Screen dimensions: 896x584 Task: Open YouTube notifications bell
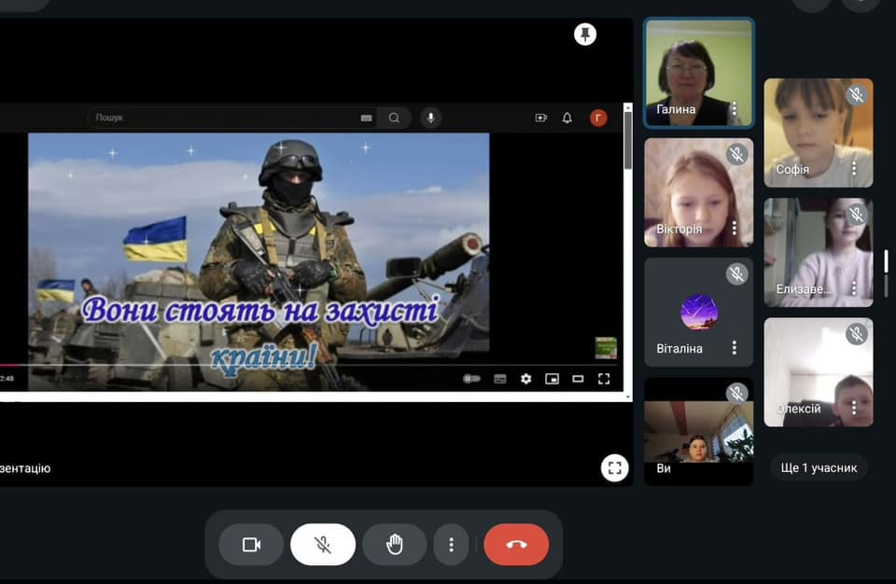click(x=567, y=118)
